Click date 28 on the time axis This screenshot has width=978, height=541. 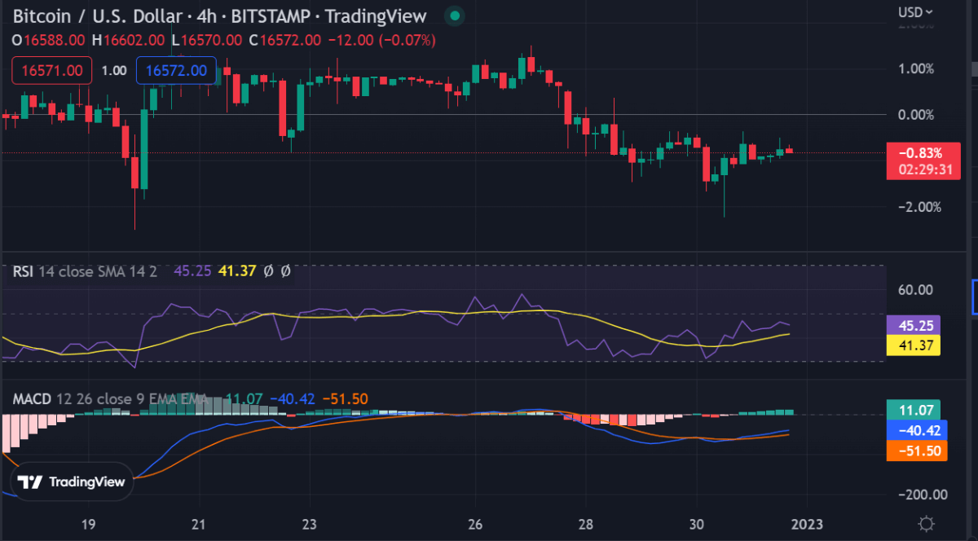click(586, 523)
